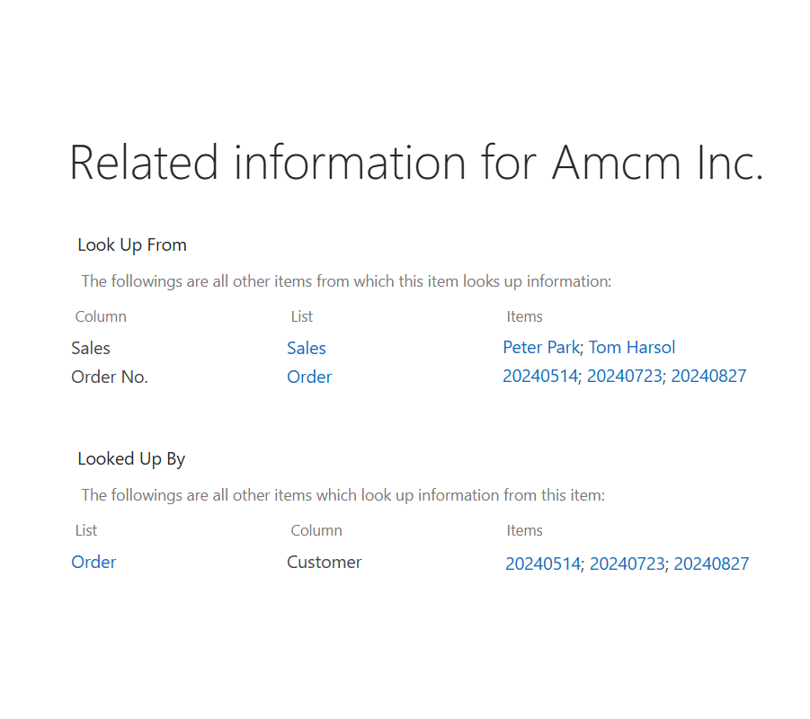Screen dimensions: 810x719
Task: Click Items header under Look Up From
Action: [x=524, y=316]
